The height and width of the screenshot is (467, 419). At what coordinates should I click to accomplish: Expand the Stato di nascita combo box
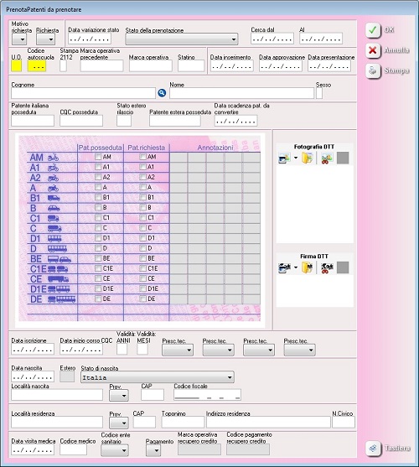click(158, 377)
